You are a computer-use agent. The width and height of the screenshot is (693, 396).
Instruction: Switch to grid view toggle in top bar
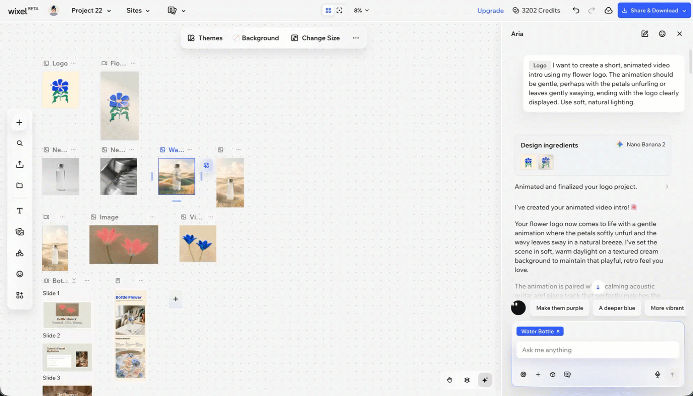(x=328, y=11)
